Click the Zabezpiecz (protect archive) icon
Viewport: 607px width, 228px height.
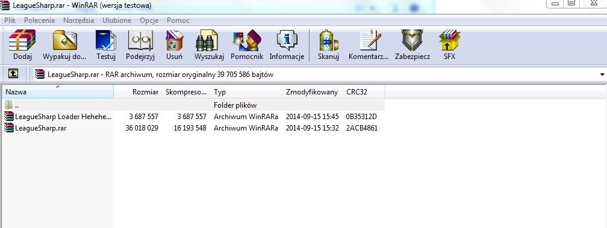[x=412, y=40]
